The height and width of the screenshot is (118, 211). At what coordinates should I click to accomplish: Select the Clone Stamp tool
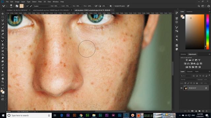click(3, 45)
